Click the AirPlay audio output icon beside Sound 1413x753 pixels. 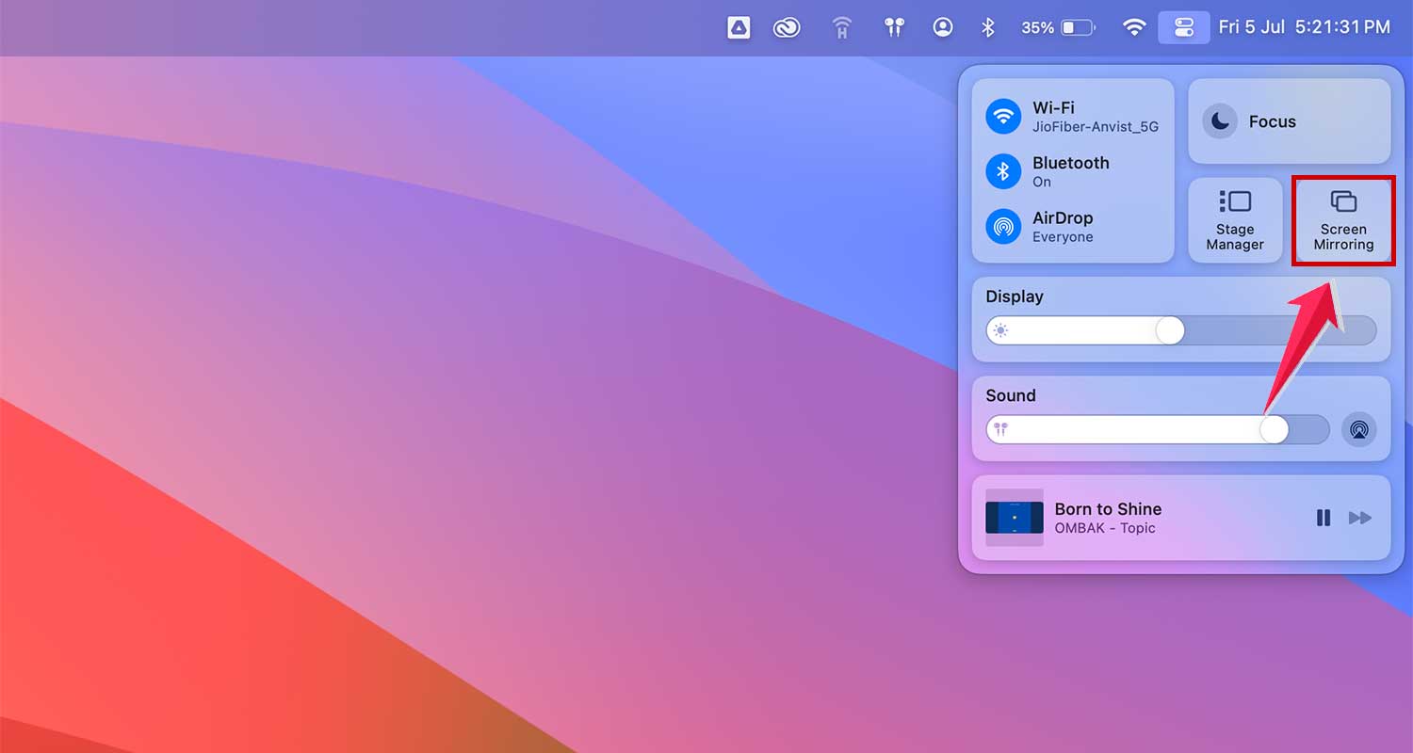point(1359,429)
